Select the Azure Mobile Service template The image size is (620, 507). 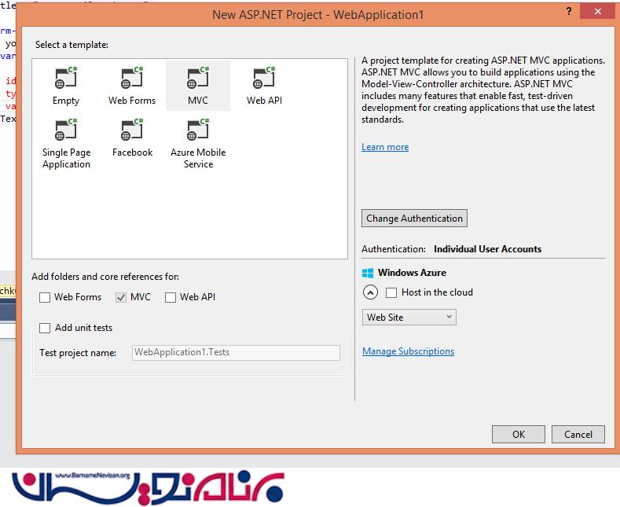click(198, 131)
